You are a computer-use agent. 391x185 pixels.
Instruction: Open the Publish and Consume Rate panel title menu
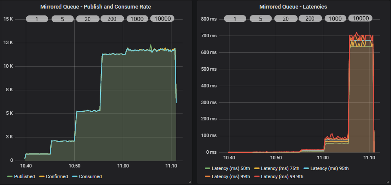point(98,6)
